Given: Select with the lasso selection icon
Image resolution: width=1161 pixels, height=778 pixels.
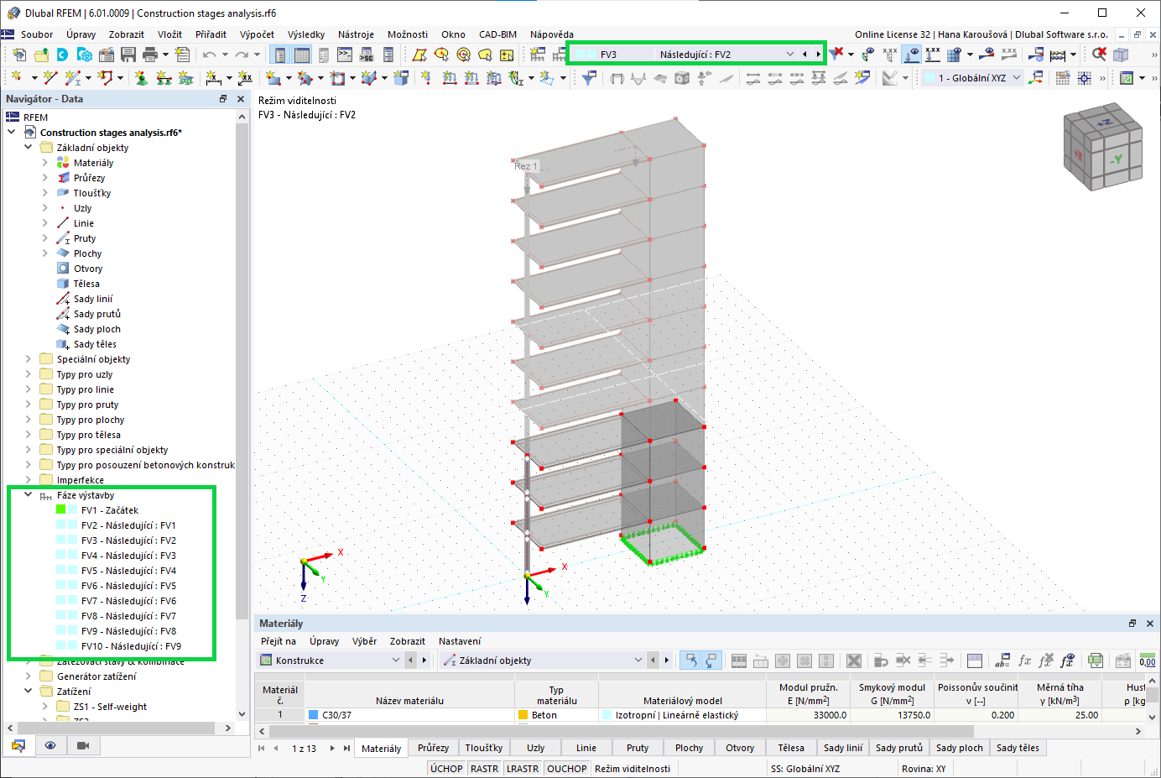Looking at the screenshot, I should click(x=485, y=55).
